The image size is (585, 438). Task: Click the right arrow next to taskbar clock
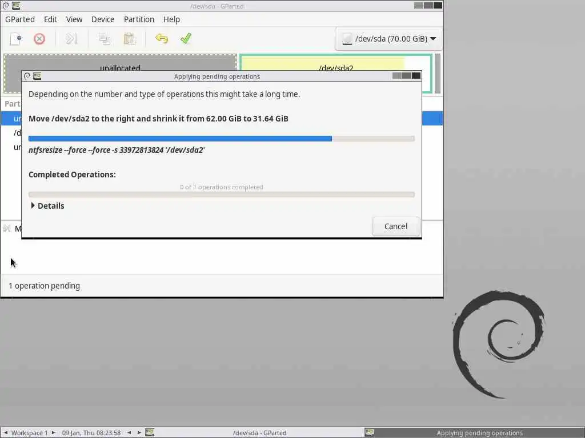[x=139, y=432]
